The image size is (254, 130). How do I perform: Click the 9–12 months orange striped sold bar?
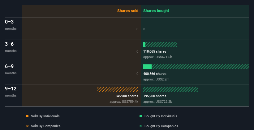click(x=118, y=89)
